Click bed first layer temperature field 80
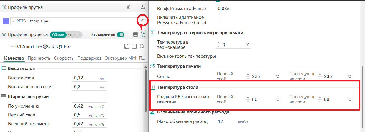Viewport: 365px width, 132px height. [x=262, y=99]
